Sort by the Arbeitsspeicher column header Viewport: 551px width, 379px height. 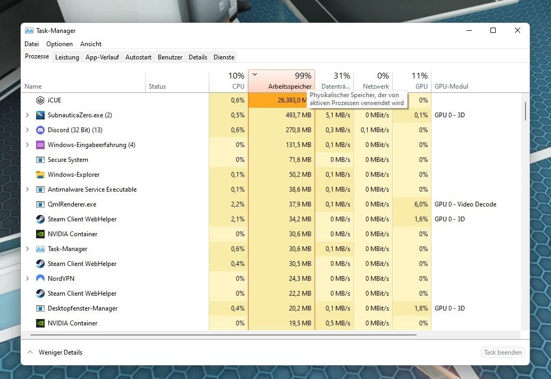coord(282,81)
